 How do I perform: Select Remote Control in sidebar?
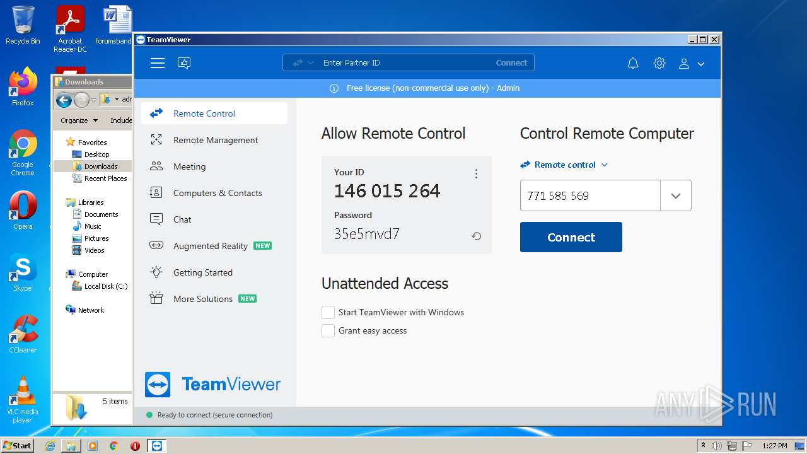coord(214,113)
